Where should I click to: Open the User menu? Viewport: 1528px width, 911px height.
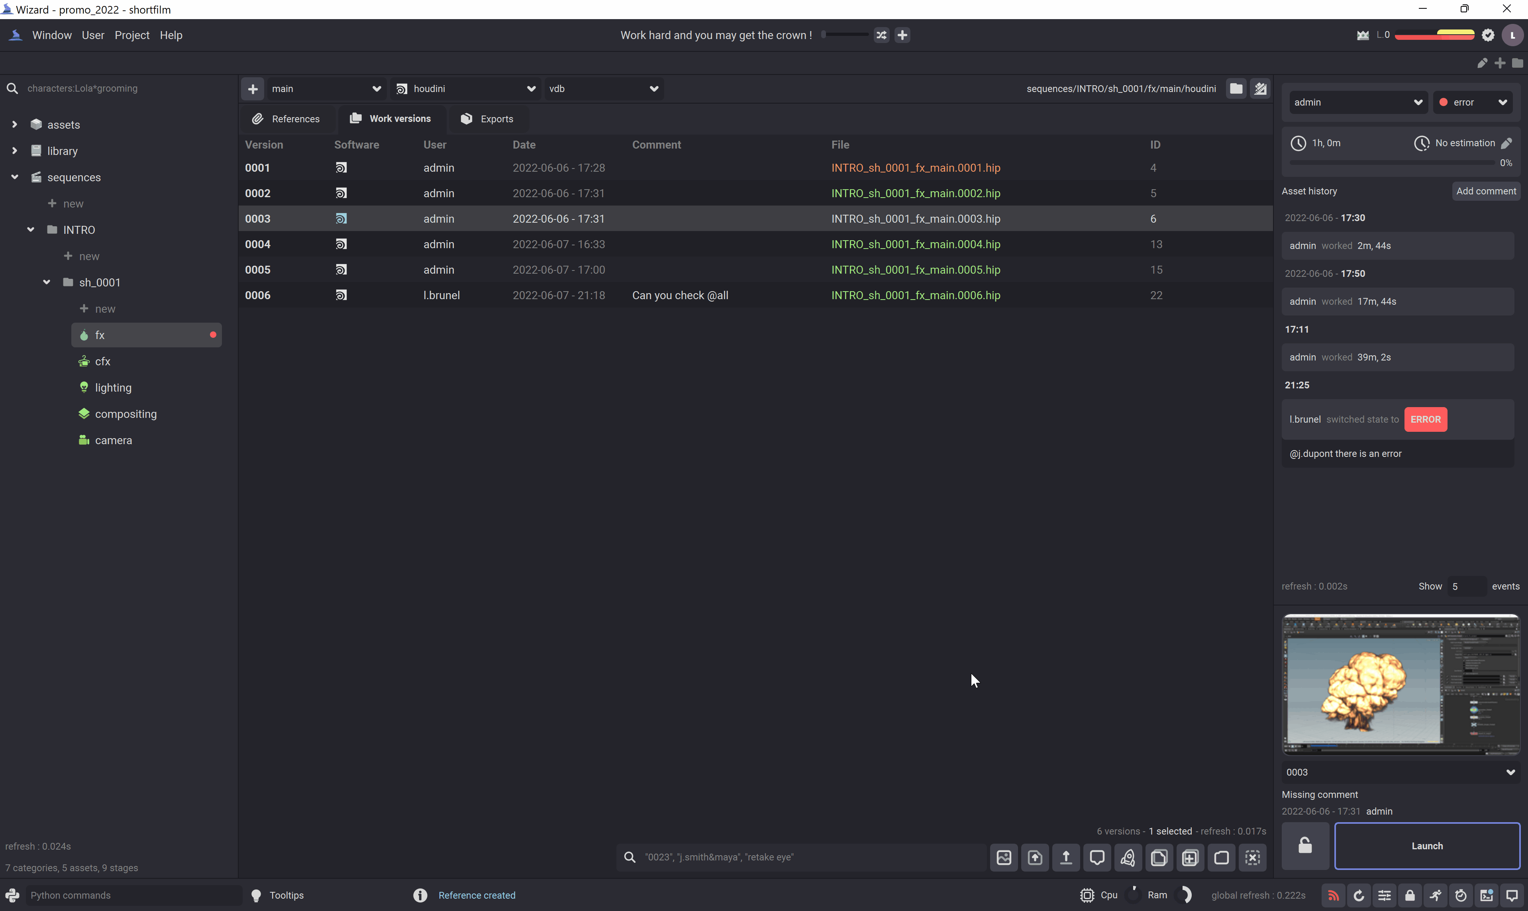tap(93, 35)
